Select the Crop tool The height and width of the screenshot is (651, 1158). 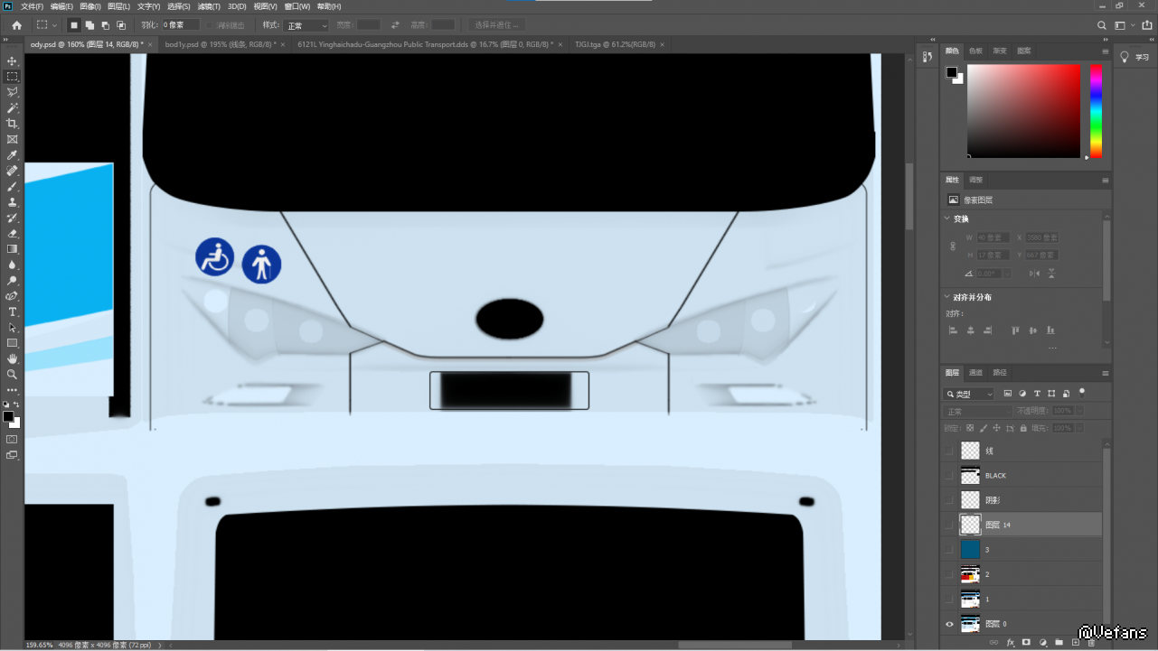[x=12, y=124]
